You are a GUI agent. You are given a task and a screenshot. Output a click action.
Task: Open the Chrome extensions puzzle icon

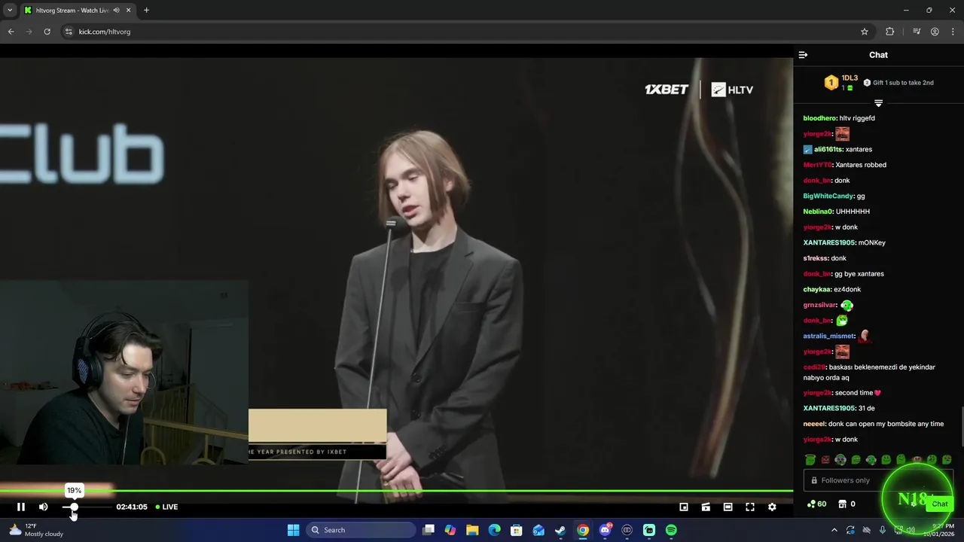[x=890, y=32]
